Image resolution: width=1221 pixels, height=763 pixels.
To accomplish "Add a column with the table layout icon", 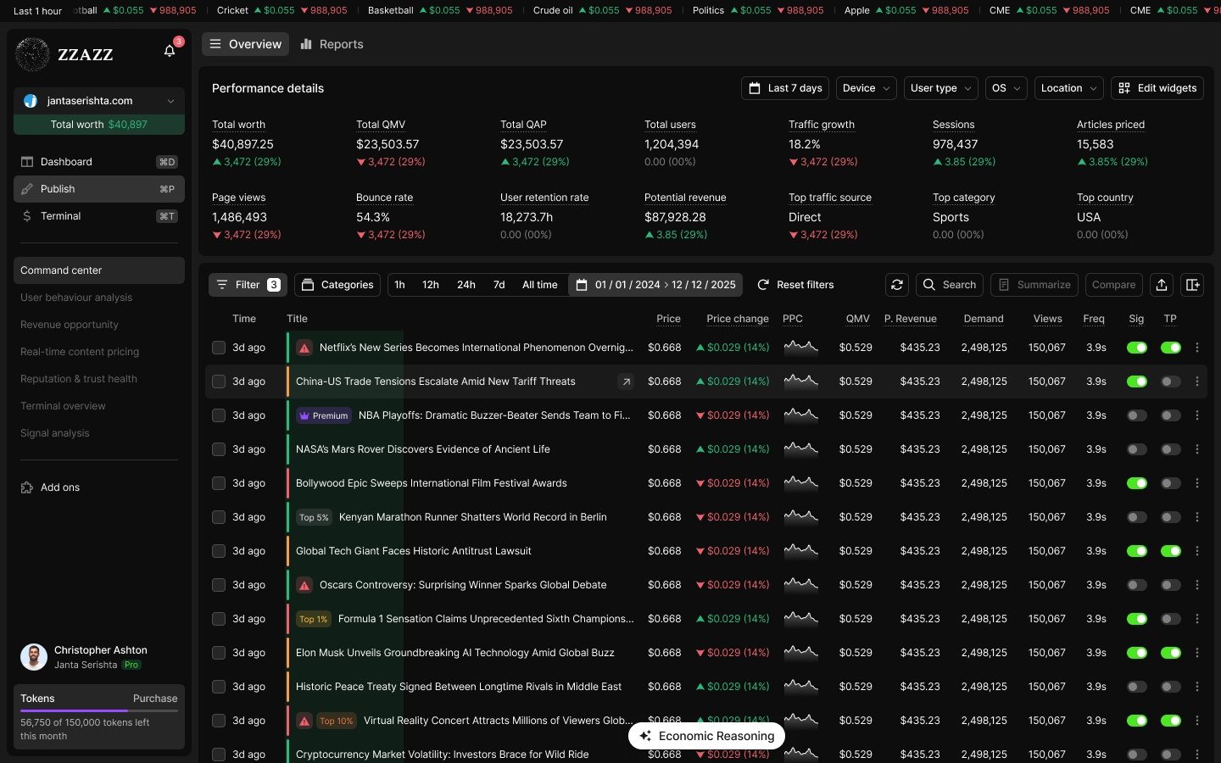I will coord(1193,285).
